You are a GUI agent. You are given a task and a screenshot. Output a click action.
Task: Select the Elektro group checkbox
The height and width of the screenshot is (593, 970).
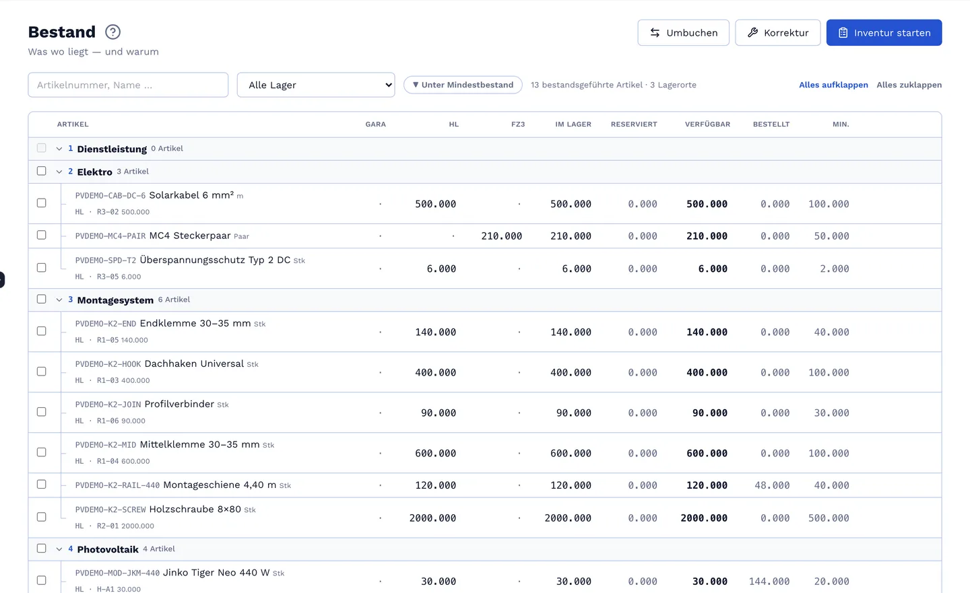[x=42, y=171]
